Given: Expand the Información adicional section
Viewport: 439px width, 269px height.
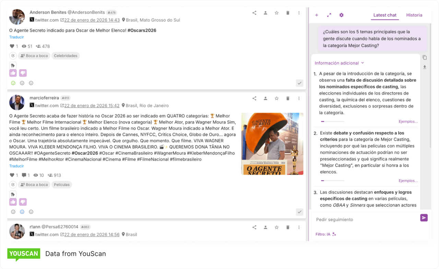Looking at the screenshot, I should (x=339, y=63).
